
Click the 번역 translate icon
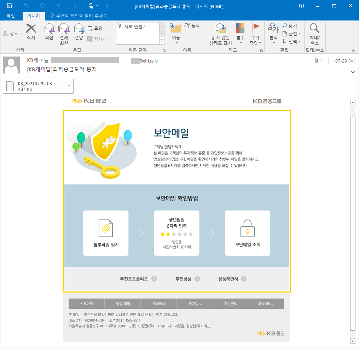(273, 34)
